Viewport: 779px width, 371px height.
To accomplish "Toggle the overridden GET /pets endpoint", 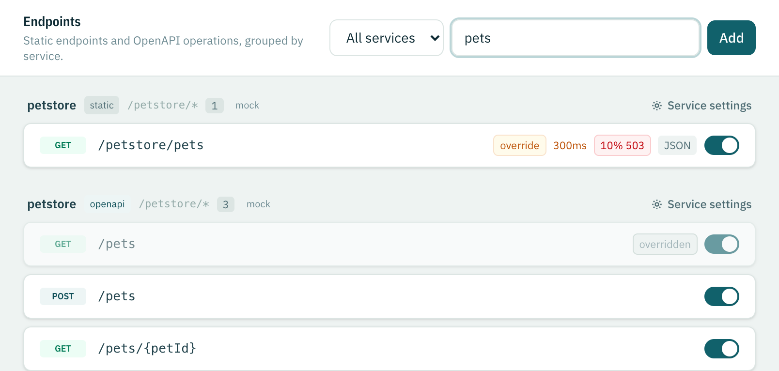I will coord(722,244).
